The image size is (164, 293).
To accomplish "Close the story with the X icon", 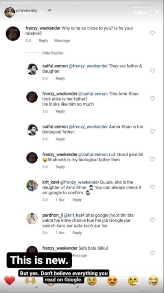I will click(x=157, y=12).
